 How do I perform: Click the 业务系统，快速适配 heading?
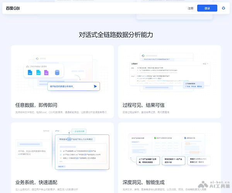coord(36,182)
